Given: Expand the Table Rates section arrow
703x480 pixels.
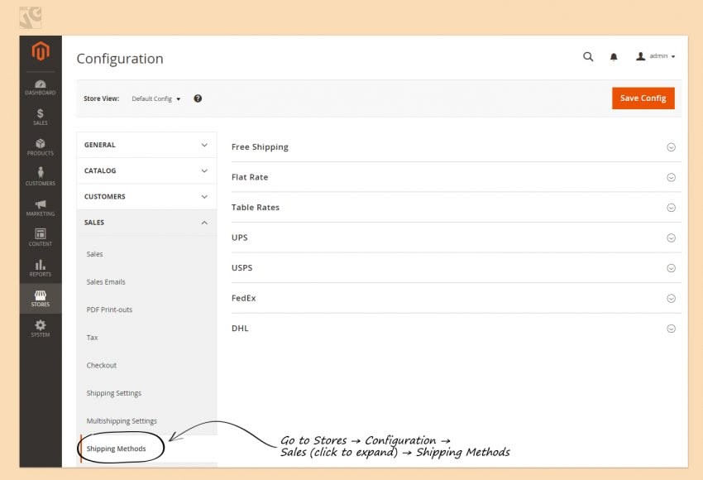Looking at the screenshot, I should tap(671, 207).
